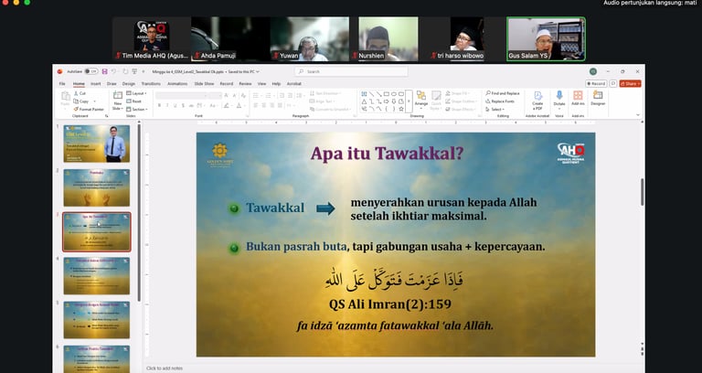The image size is (702, 373).
Task: Expand the shapes gallery more arrow
Action: [409, 101]
